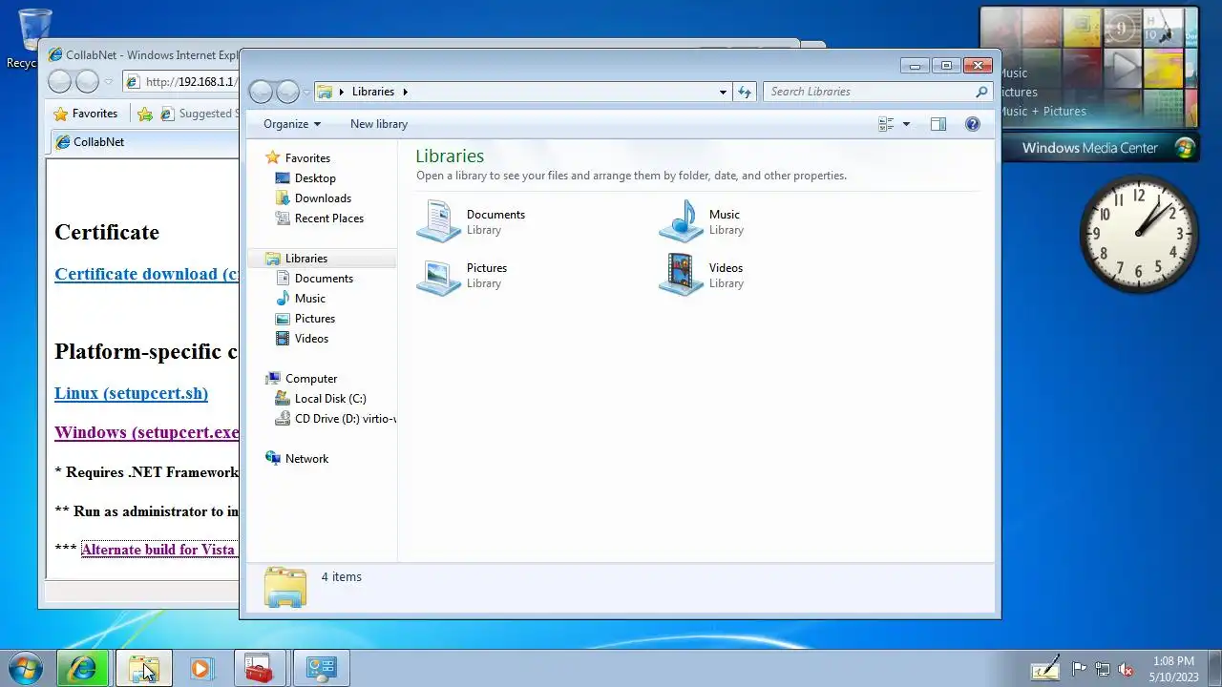Open Suggested Sites in IE
1222x687 pixels.
point(198,114)
